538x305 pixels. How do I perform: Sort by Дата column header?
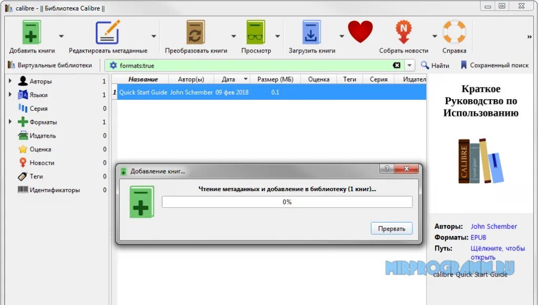232,79
